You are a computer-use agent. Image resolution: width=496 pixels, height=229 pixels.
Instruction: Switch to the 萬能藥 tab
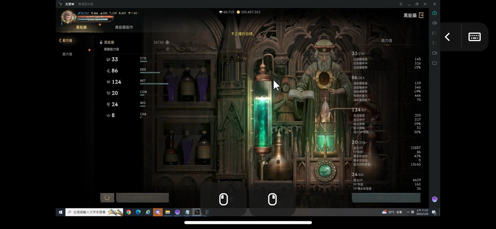click(x=81, y=27)
